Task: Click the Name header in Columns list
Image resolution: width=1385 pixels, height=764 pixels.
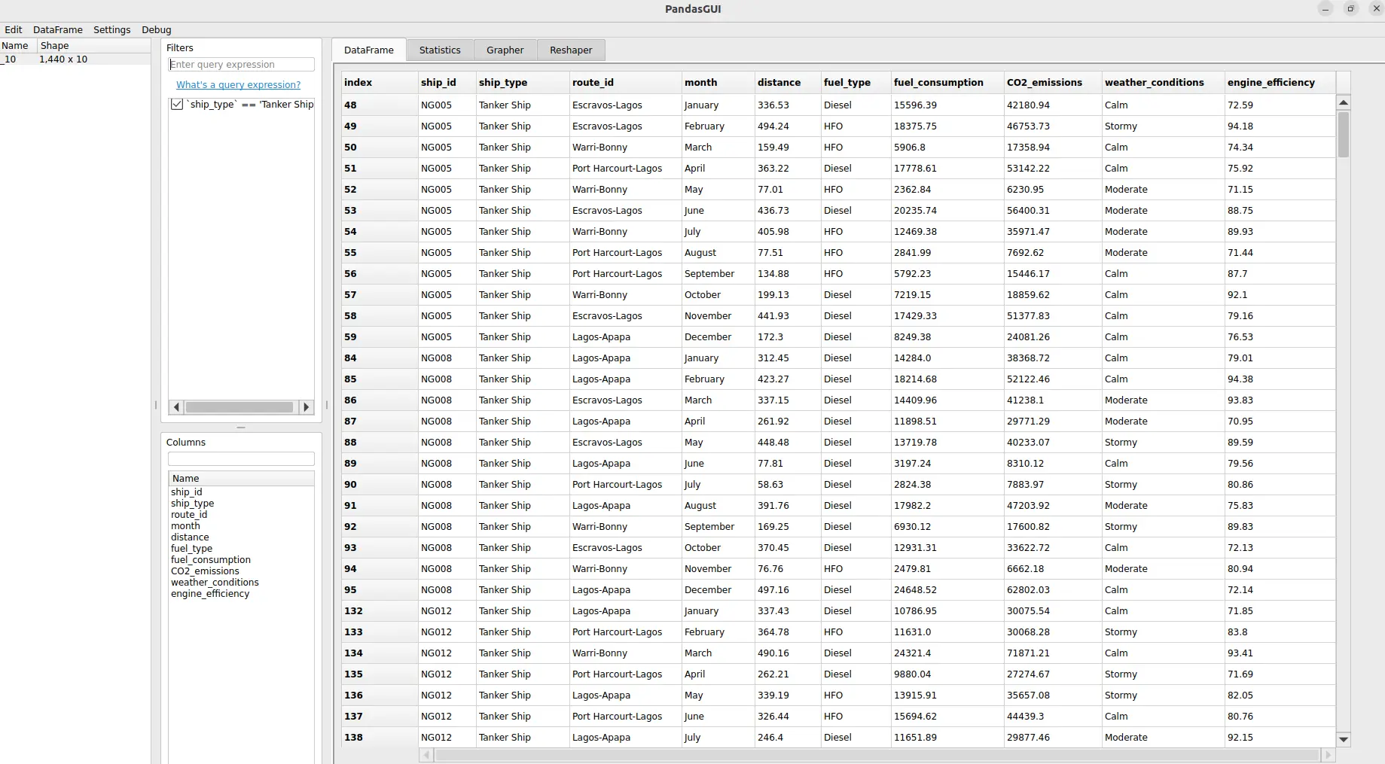Action: click(241, 479)
